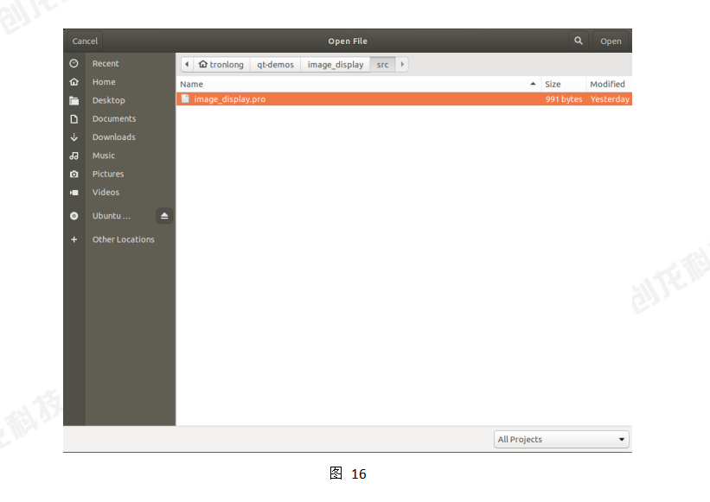Click the Open button
This screenshot has height=502, width=710.
click(x=611, y=41)
